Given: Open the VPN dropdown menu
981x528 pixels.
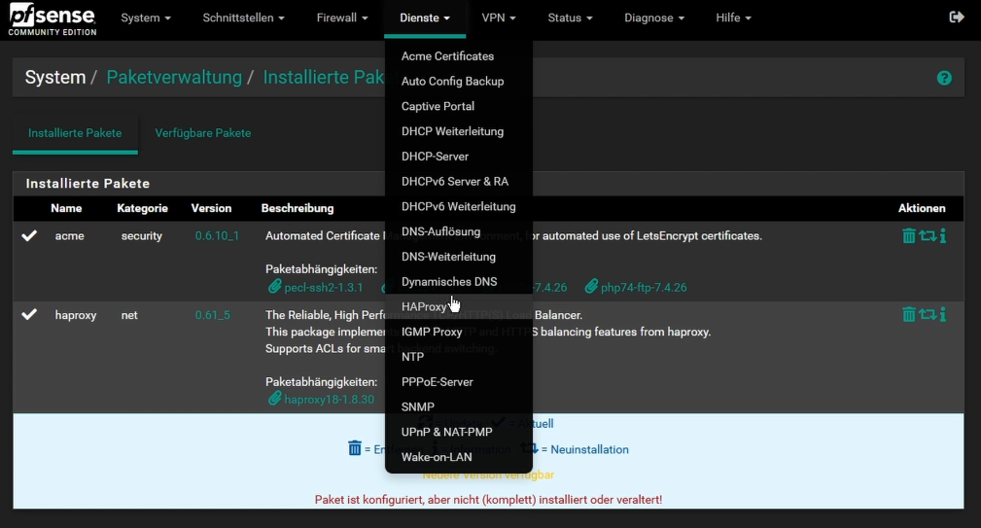Looking at the screenshot, I should pyautogui.click(x=499, y=18).
